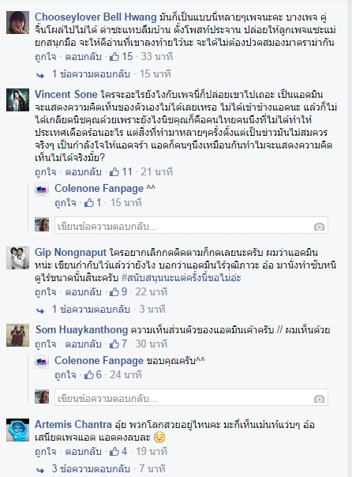The width and height of the screenshot is (352, 477).
Task: Like Som Huaykanthong's comment with ถูกใจ
Action: tap(45, 344)
